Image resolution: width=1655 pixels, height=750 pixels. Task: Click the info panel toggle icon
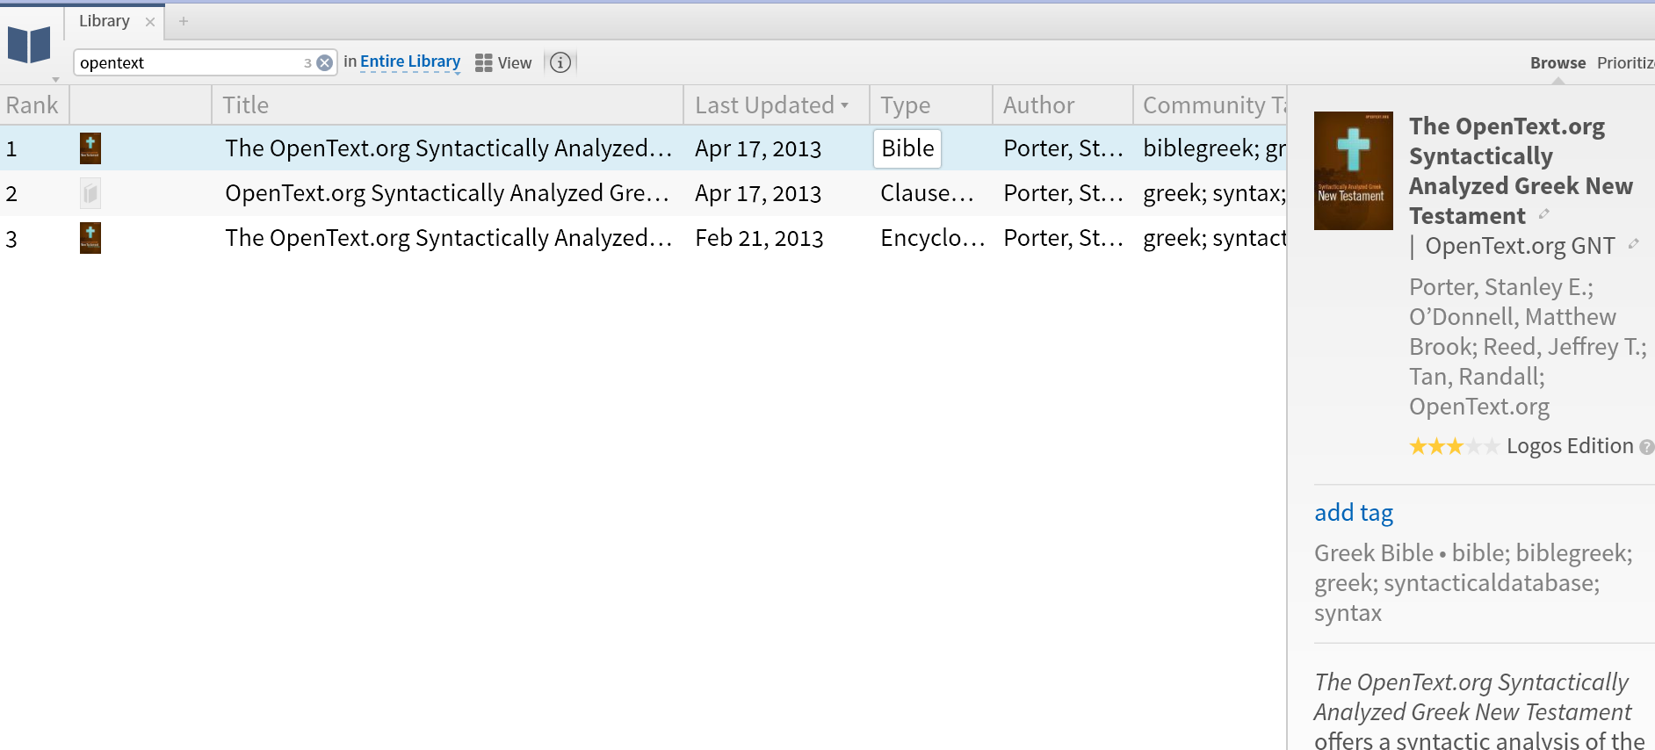[x=560, y=62]
